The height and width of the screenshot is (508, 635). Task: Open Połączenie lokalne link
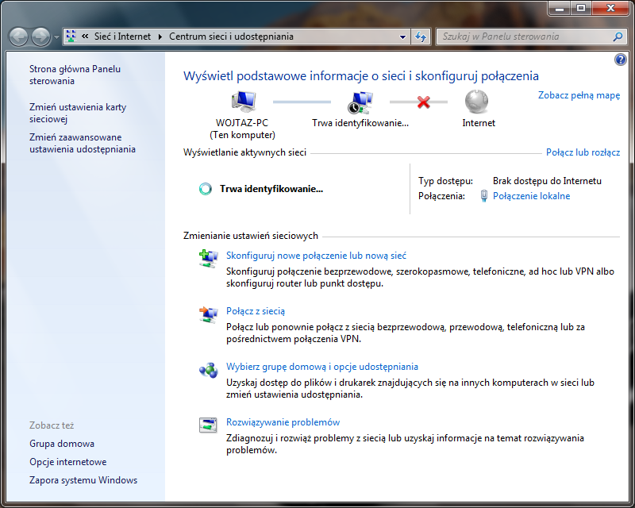tap(531, 196)
